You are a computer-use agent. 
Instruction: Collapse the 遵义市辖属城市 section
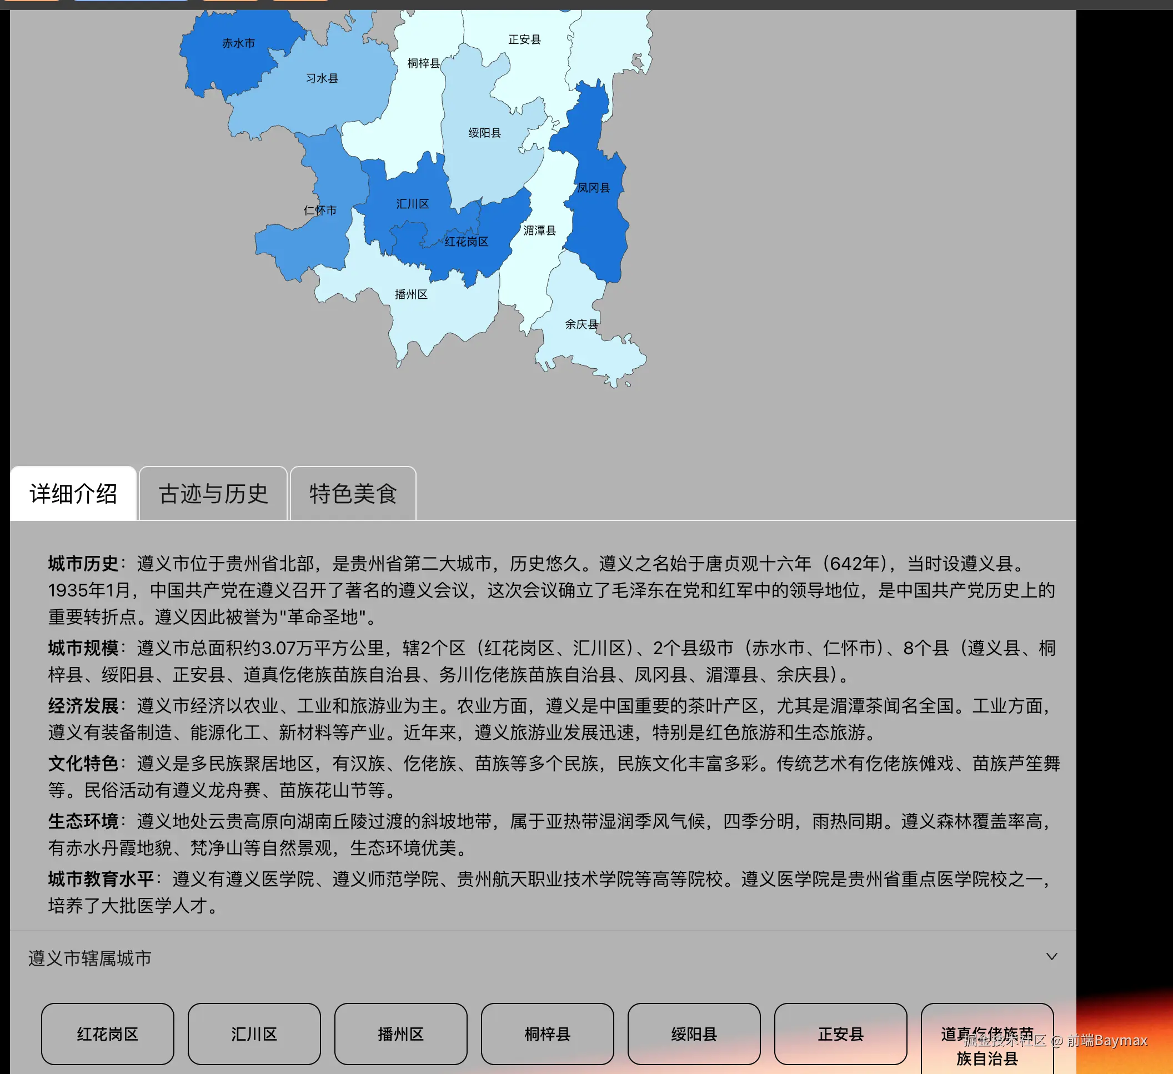pos(1052,957)
